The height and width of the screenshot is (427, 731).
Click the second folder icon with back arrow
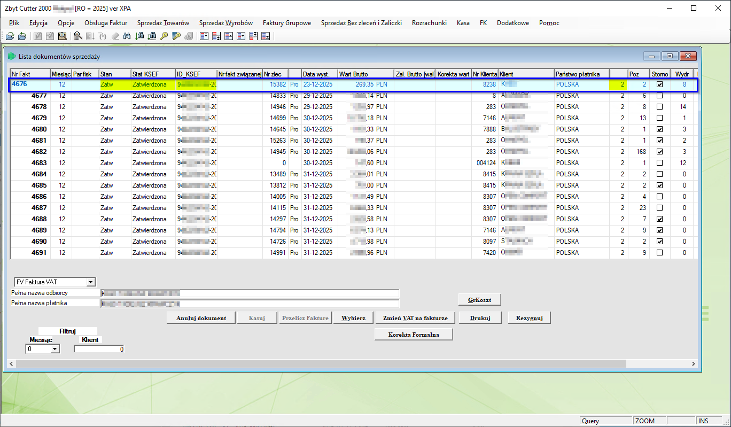(22, 36)
